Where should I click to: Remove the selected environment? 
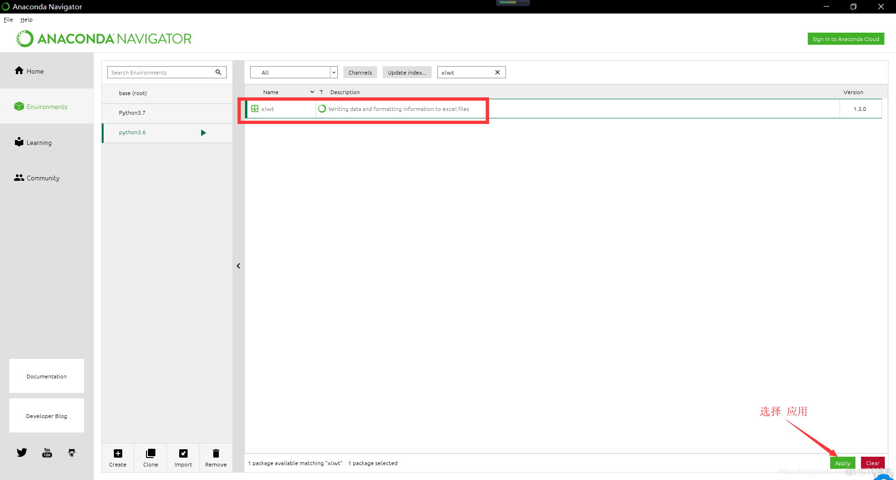pos(216,458)
